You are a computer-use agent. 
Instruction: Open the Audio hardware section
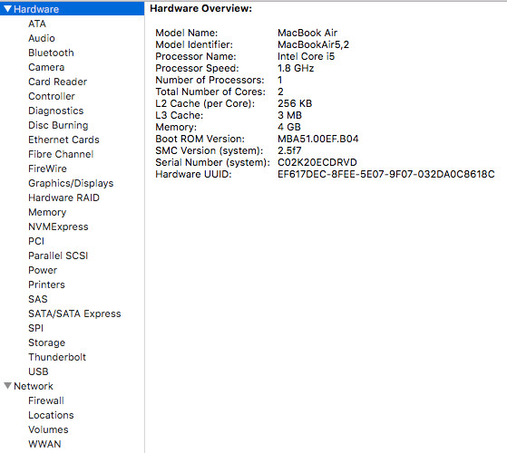pos(42,38)
